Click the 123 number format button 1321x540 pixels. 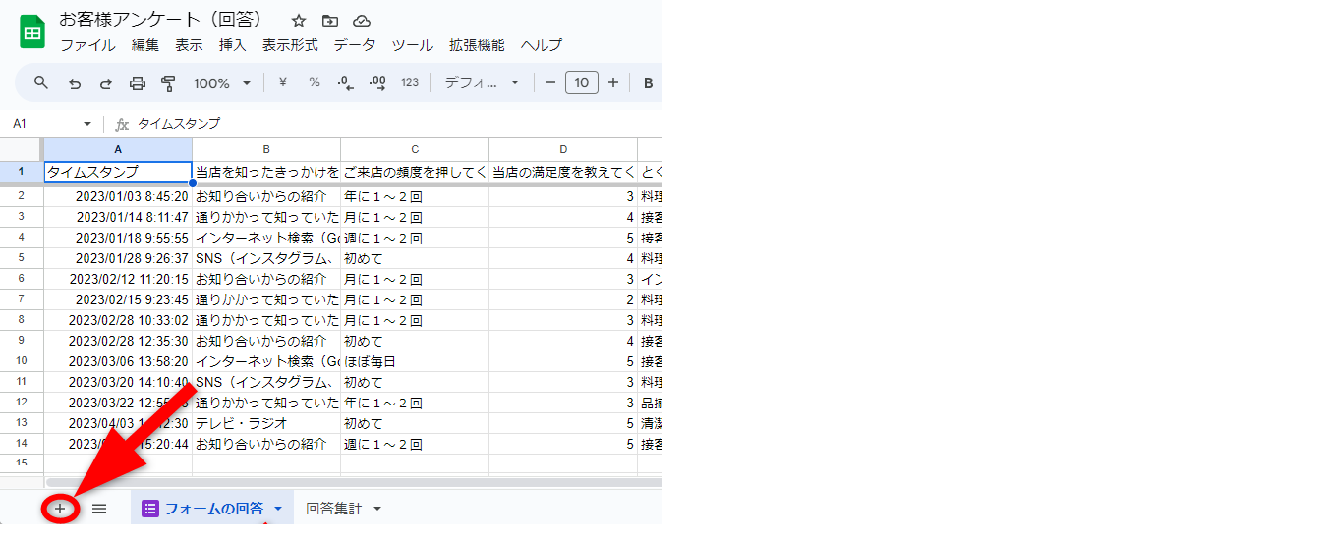click(x=410, y=83)
